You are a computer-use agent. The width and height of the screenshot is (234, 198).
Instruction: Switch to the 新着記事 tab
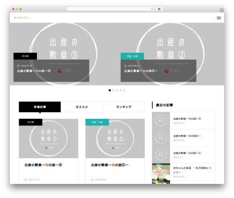coord(40,107)
